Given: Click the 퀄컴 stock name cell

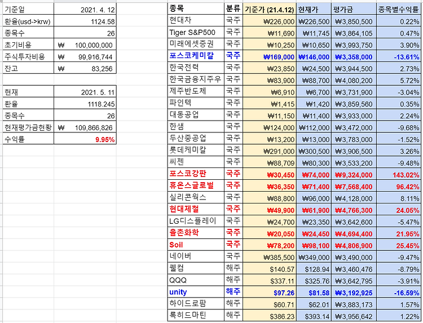Looking at the screenshot, I should coord(196,268).
